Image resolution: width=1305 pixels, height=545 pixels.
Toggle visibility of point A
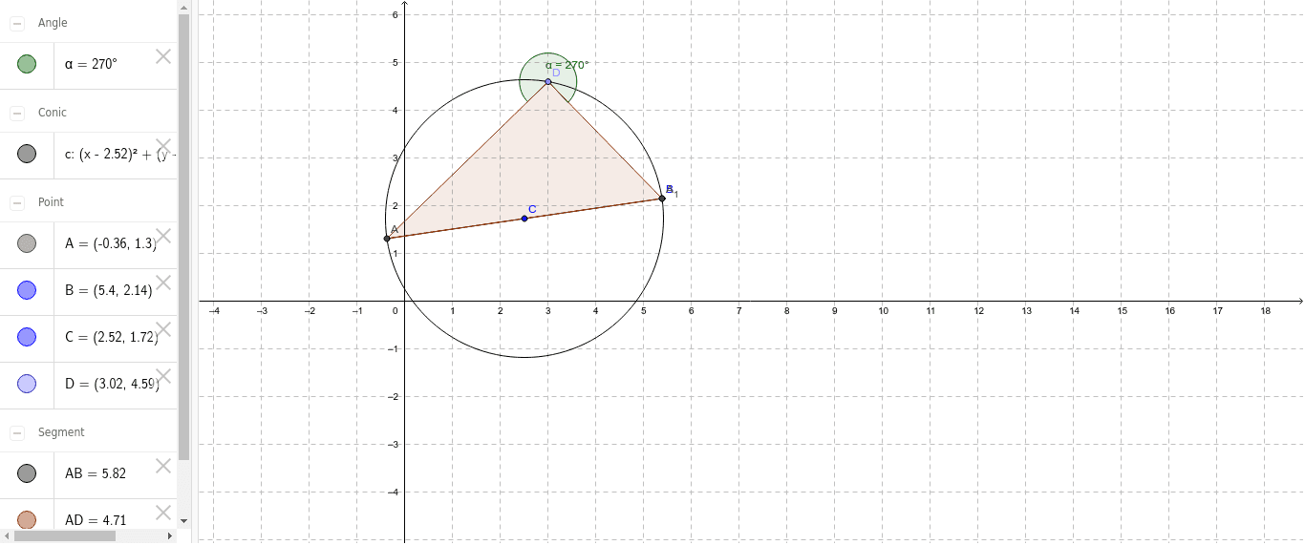coord(27,243)
